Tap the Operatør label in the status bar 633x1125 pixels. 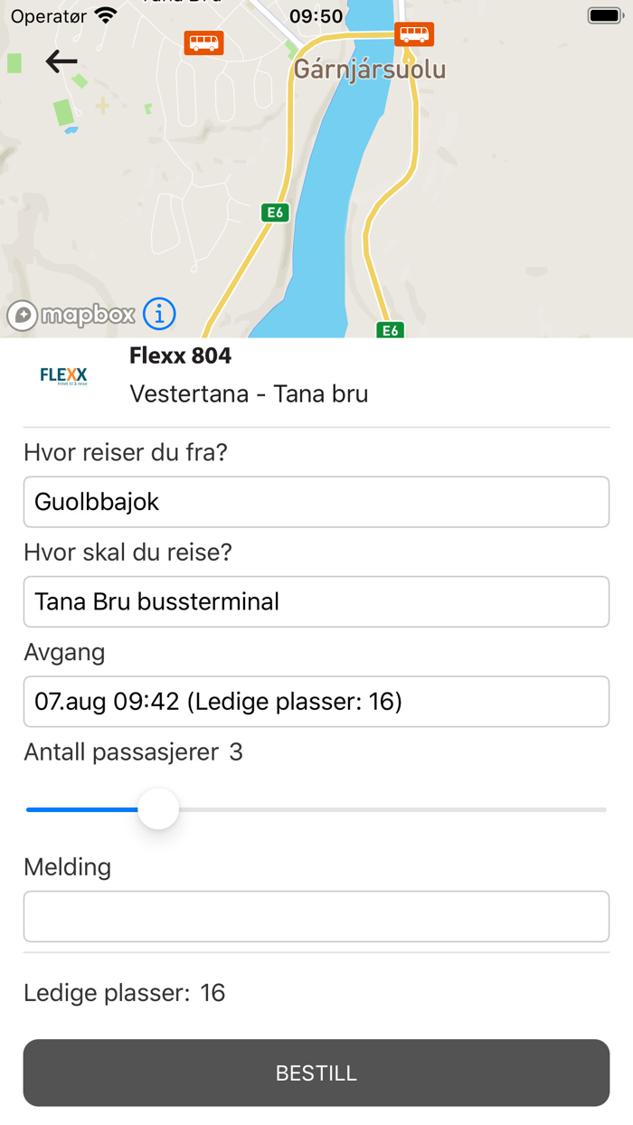point(48,15)
